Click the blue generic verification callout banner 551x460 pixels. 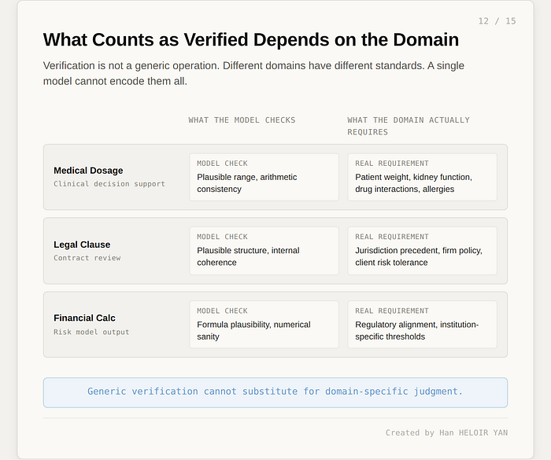tap(275, 392)
